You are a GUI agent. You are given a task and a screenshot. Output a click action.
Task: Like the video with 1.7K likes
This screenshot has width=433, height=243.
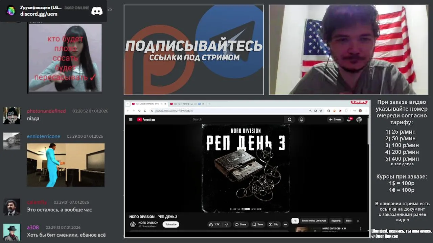214,224
